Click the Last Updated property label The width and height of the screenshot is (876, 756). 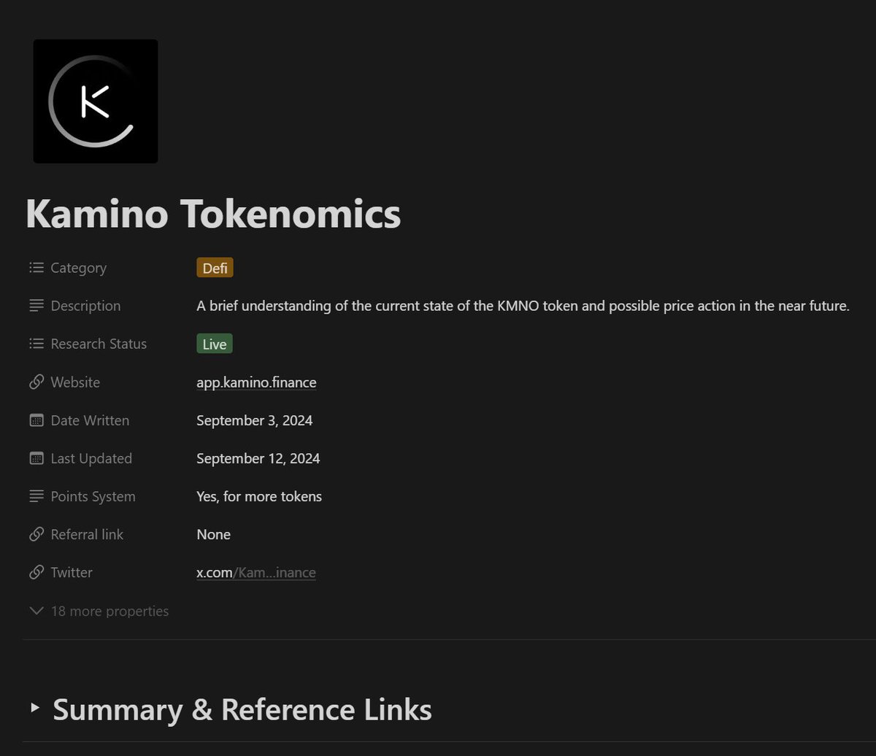point(91,458)
